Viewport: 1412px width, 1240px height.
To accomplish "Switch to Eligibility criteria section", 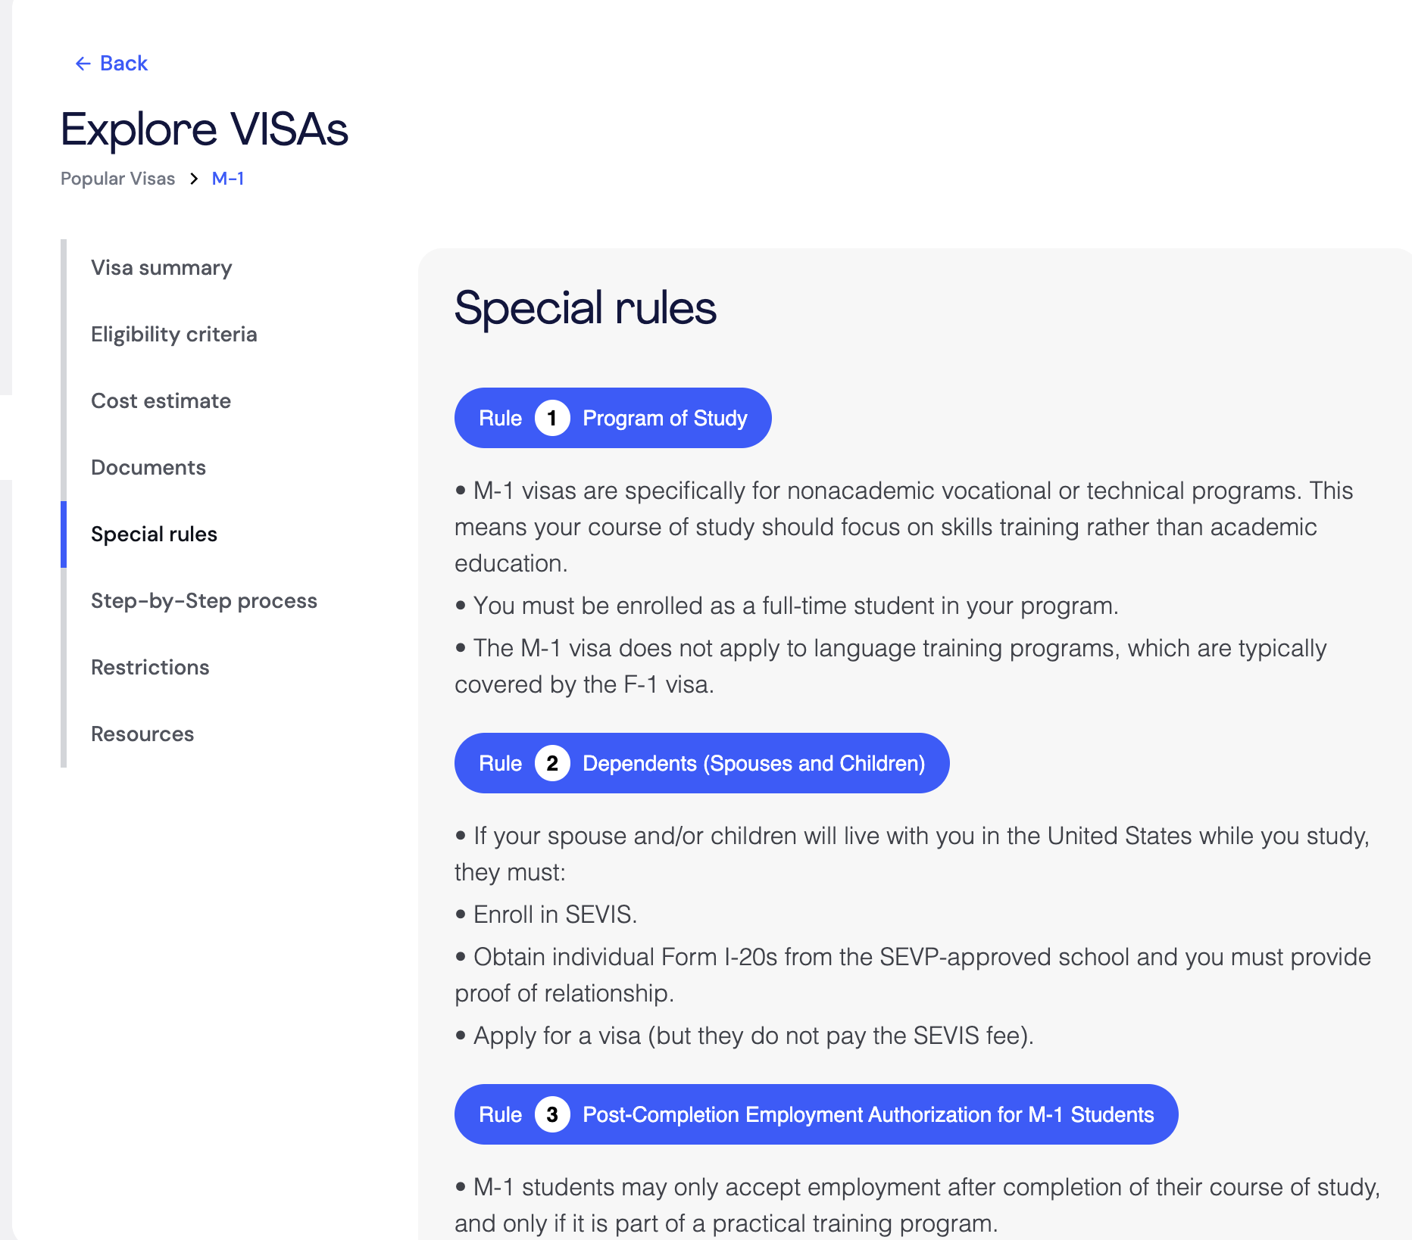I will [174, 335].
